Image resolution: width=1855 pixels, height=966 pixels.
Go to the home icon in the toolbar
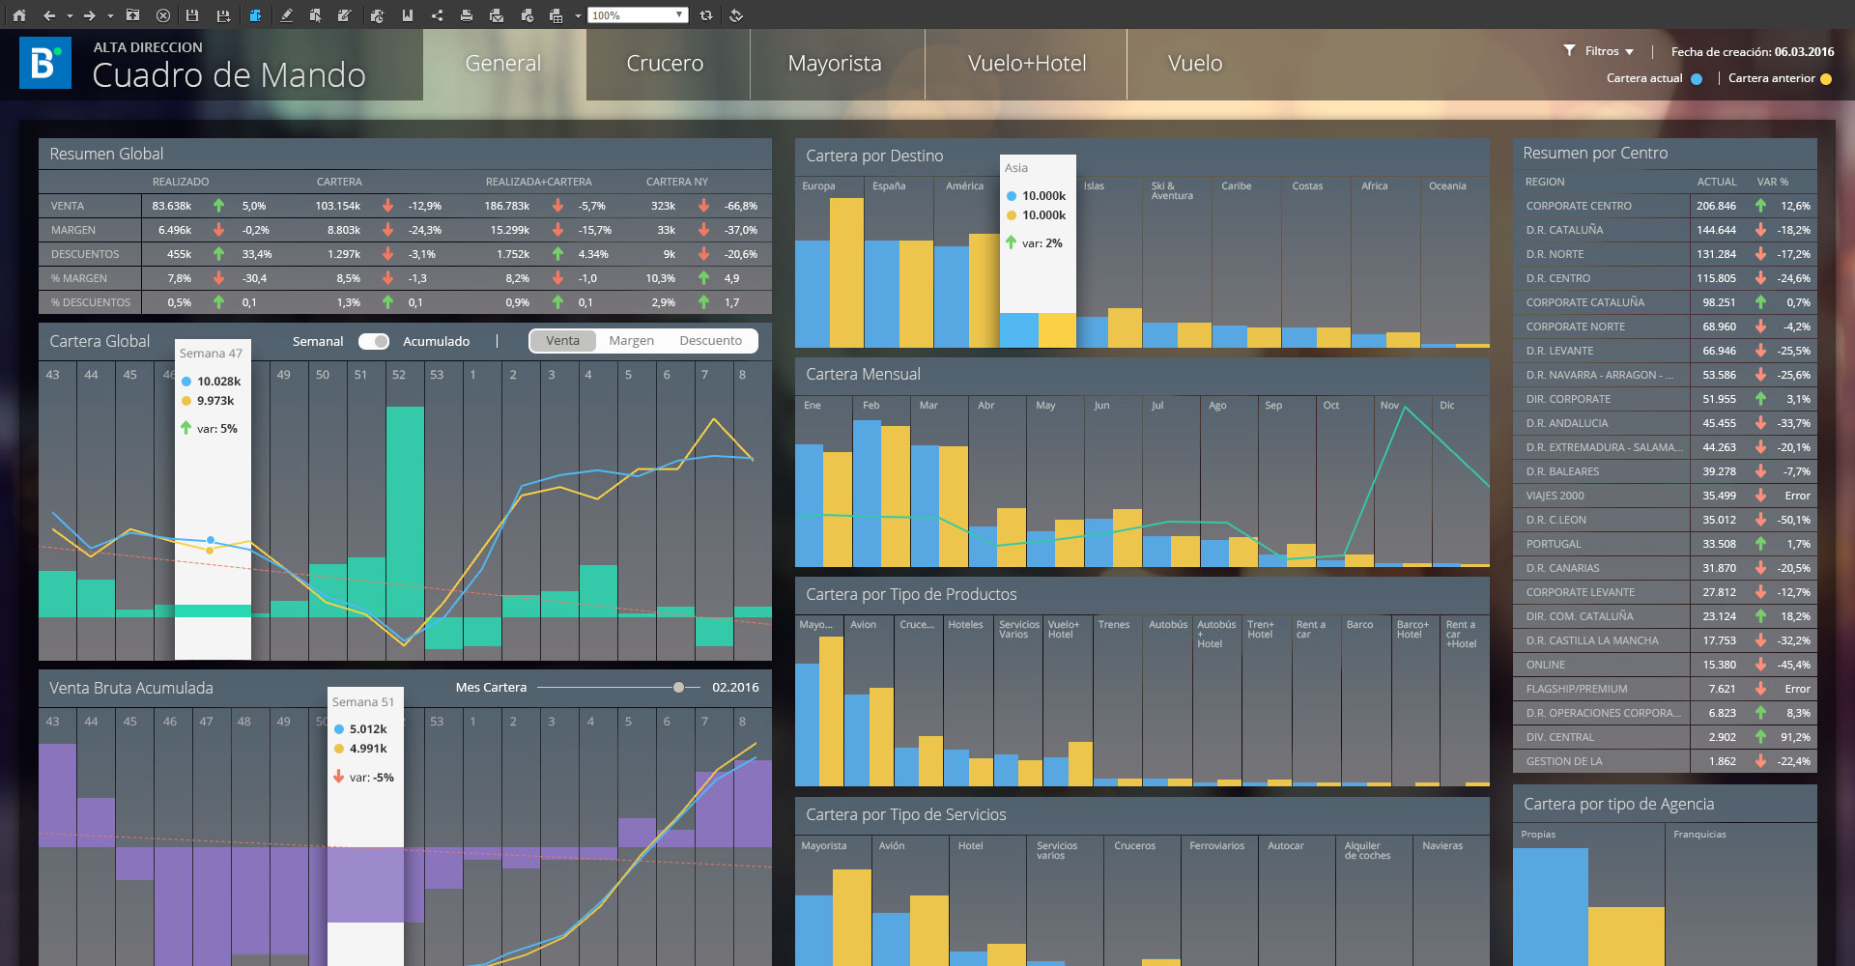[x=19, y=15]
